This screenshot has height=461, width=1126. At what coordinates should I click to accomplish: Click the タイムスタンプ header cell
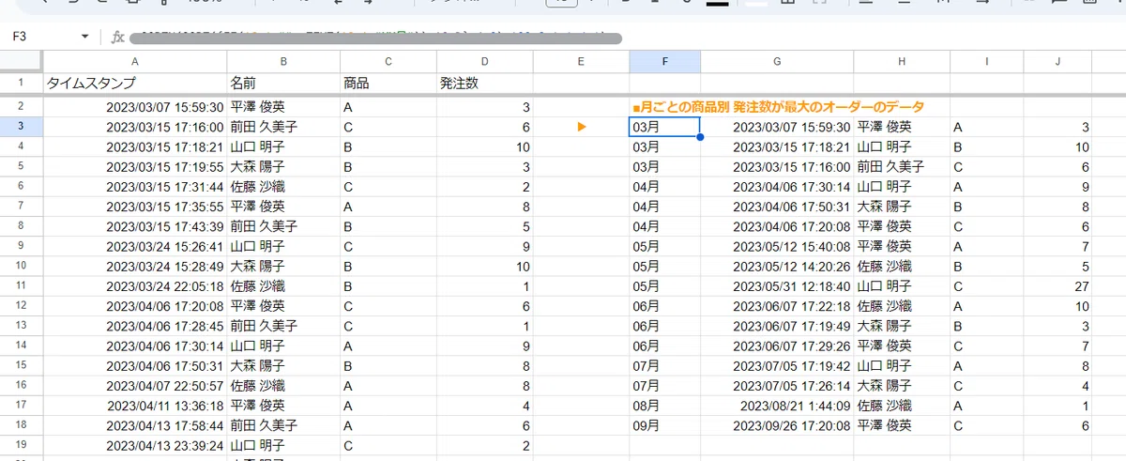[x=135, y=84]
